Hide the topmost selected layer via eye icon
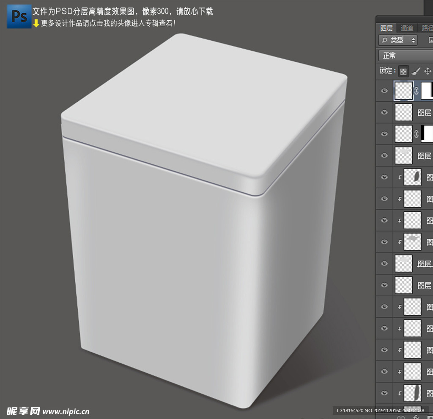Screen dimensions: 433x419 tap(384, 91)
